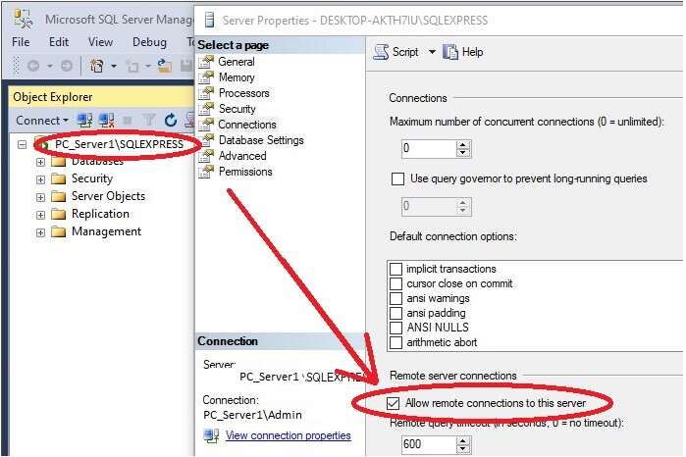Increase the maximum concurrent connections spinner

click(x=462, y=143)
